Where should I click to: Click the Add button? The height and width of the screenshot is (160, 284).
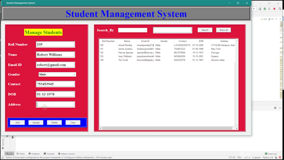[x=18, y=122]
